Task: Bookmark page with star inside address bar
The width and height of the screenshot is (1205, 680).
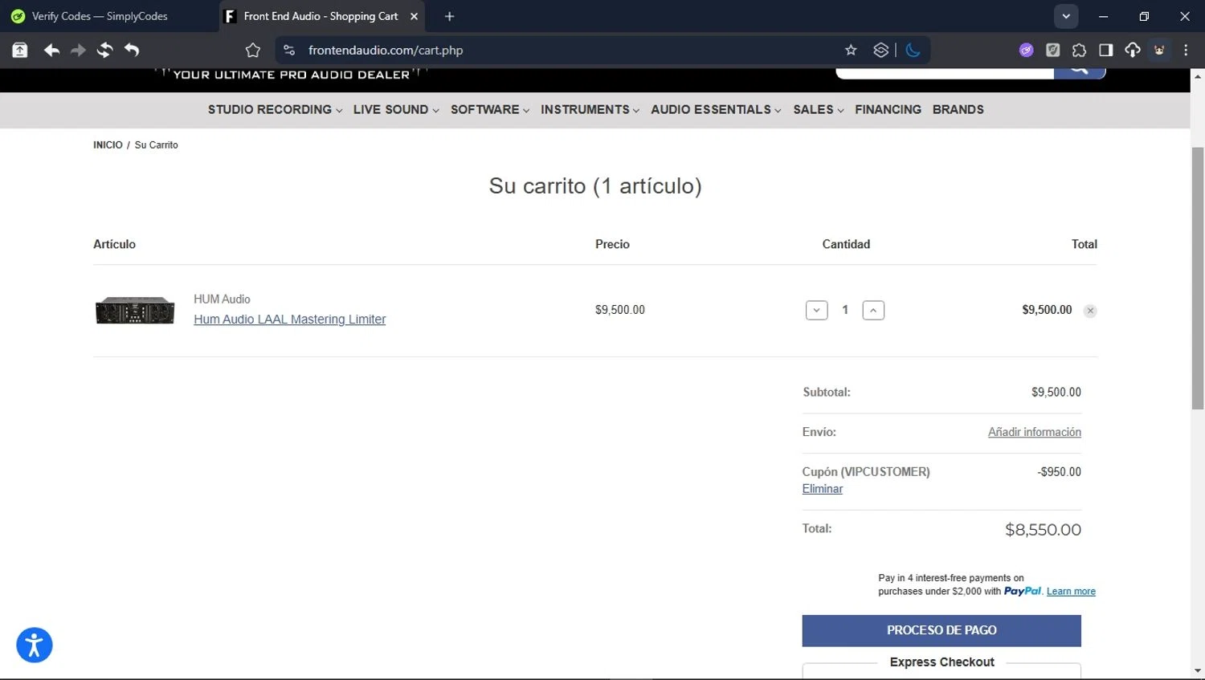Action: point(851,50)
